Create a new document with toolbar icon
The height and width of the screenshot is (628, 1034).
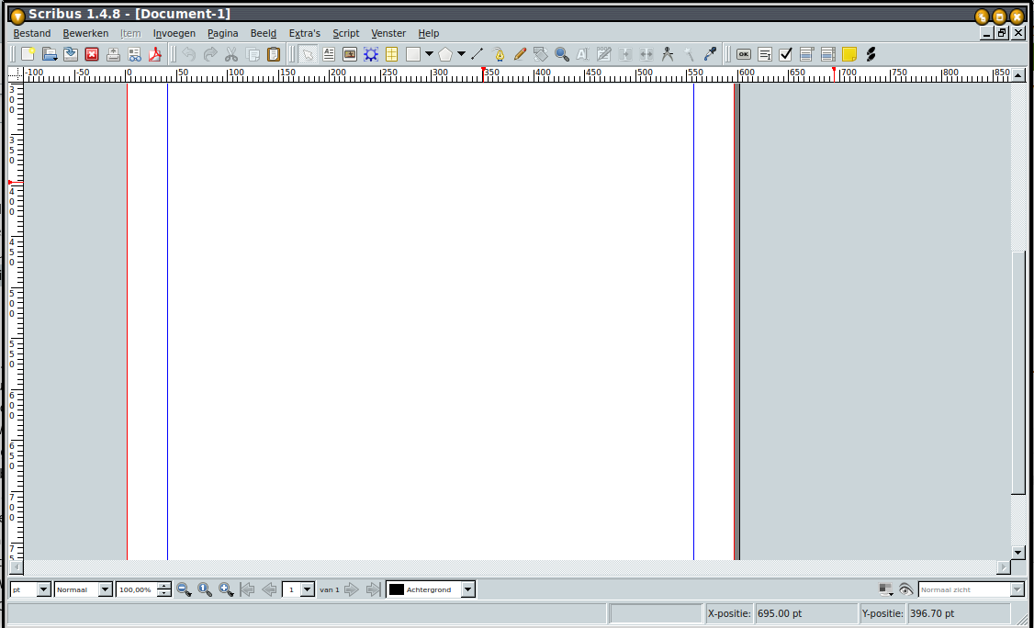point(28,54)
